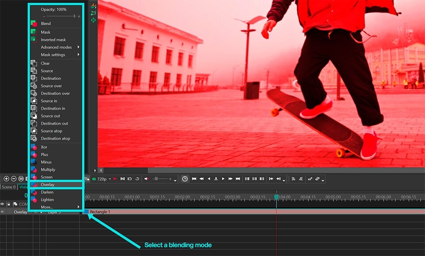Play the timeline with the white play arrow
The height and width of the screenshot is (256, 425).
[x=223, y=179]
